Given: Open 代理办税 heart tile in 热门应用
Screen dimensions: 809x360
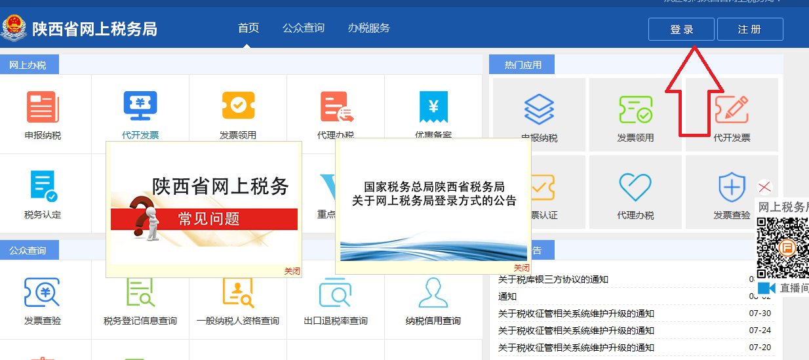Looking at the screenshot, I should coord(635,191).
